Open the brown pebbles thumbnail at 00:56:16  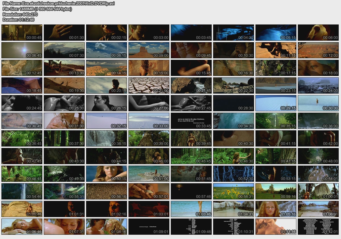coord(107,191)
